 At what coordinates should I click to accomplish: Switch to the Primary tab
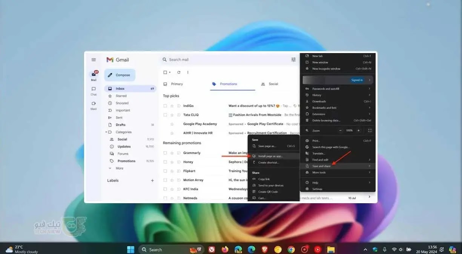coord(173,84)
